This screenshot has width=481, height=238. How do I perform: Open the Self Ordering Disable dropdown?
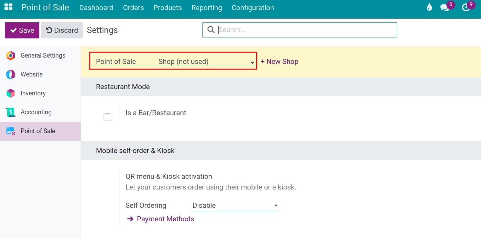(x=235, y=206)
